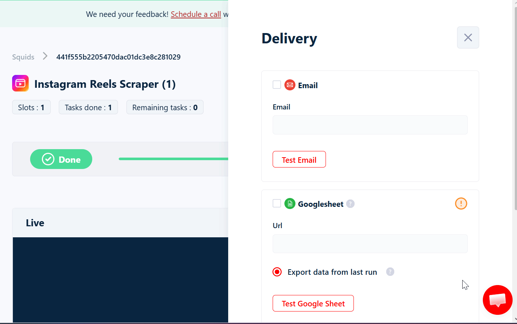Click the green progress bar
This screenshot has height=324, width=517.
tap(173, 159)
